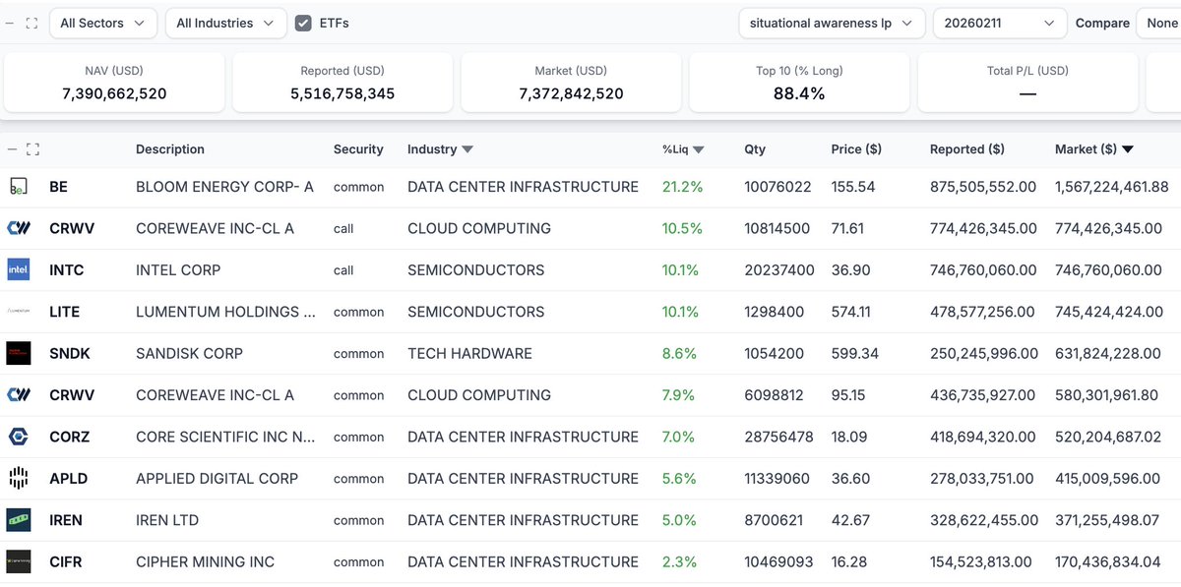Click the Applied Digital logo icon
1181x587 pixels.
tap(18, 478)
